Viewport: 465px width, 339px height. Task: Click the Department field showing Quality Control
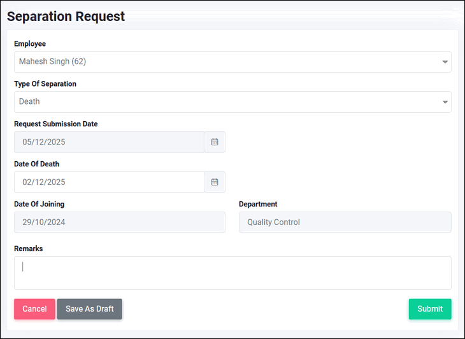coord(345,222)
